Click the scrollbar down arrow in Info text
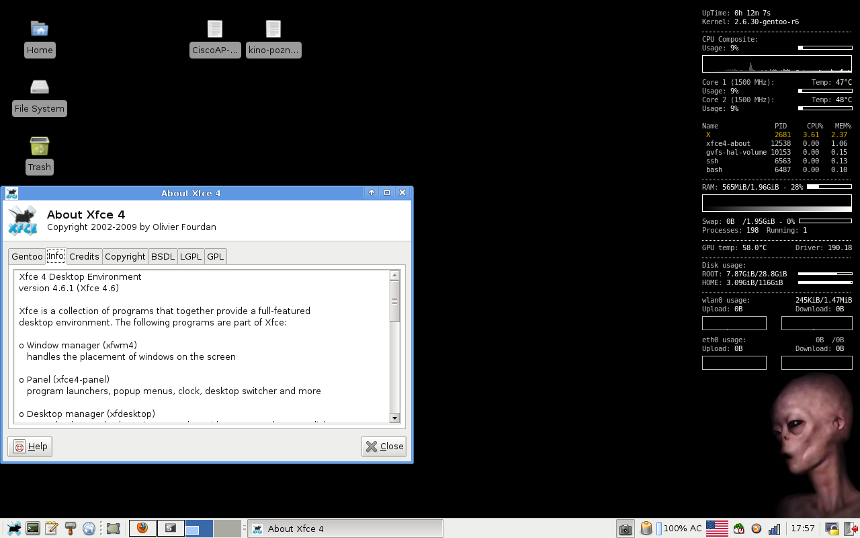This screenshot has width=860, height=538. click(394, 418)
